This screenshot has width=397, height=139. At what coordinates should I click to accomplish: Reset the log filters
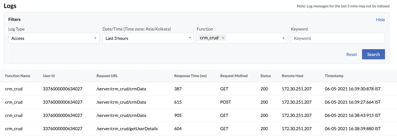click(352, 55)
